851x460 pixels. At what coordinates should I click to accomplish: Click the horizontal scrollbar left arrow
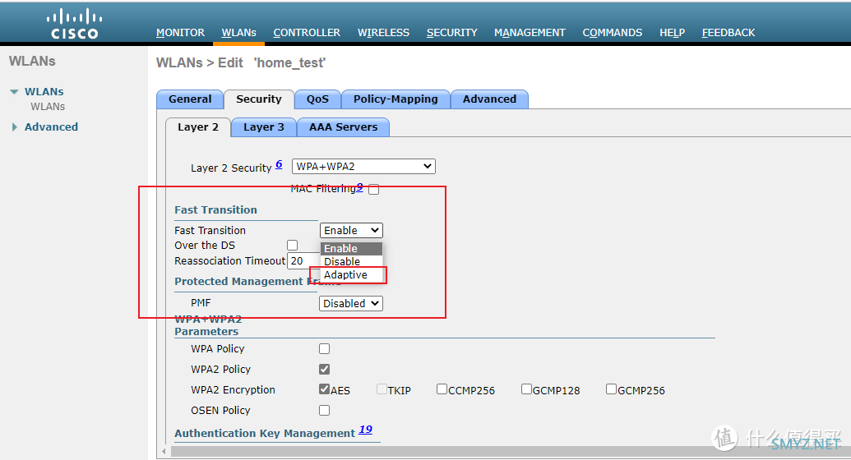164,451
